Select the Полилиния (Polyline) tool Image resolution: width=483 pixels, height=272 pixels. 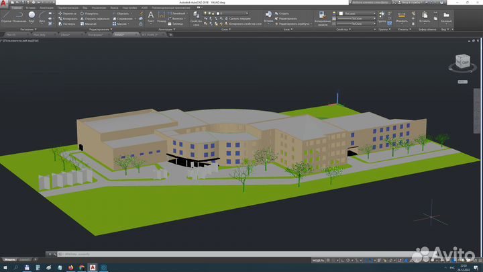click(x=19, y=17)
